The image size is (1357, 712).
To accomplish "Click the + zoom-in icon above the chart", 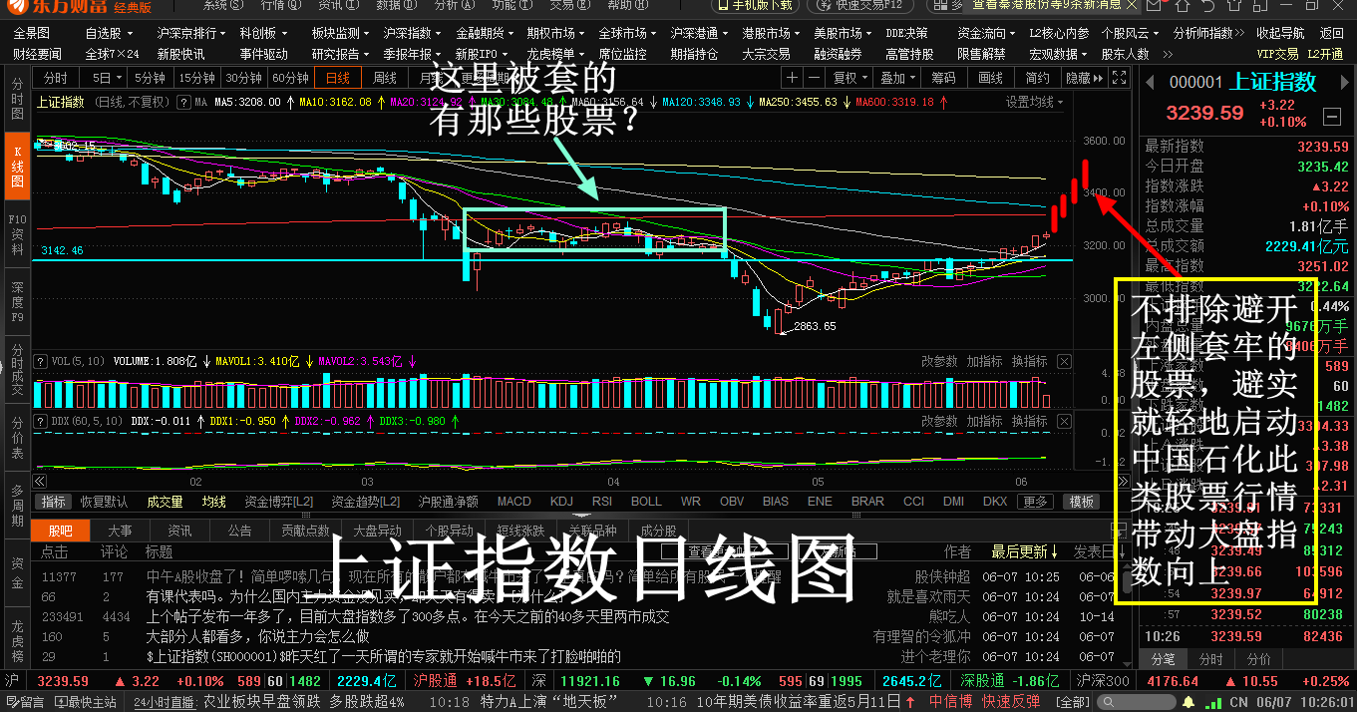I will (792, 78).
